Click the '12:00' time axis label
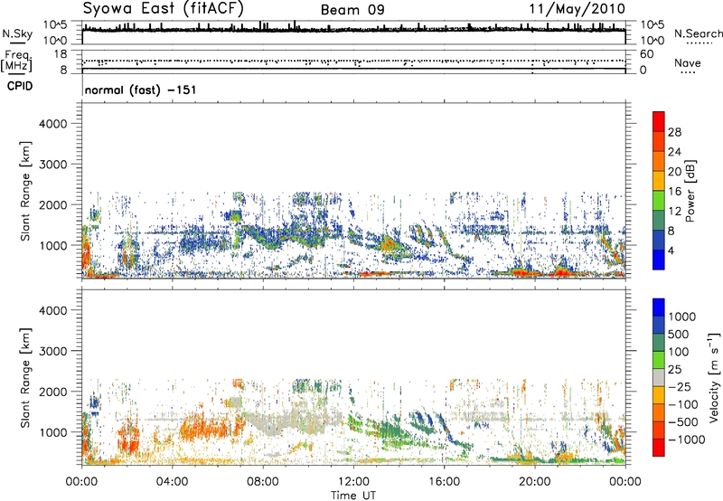This screenshot has height=501, width=723. (353, 482)
